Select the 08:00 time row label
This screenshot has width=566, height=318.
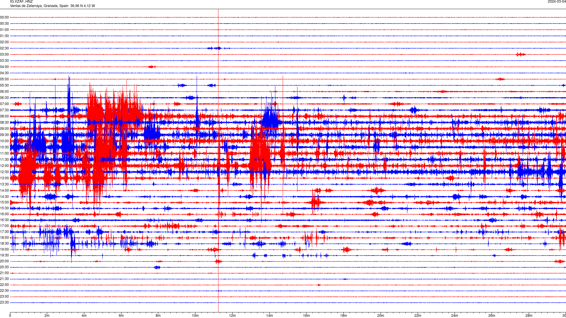click(4, 116)
